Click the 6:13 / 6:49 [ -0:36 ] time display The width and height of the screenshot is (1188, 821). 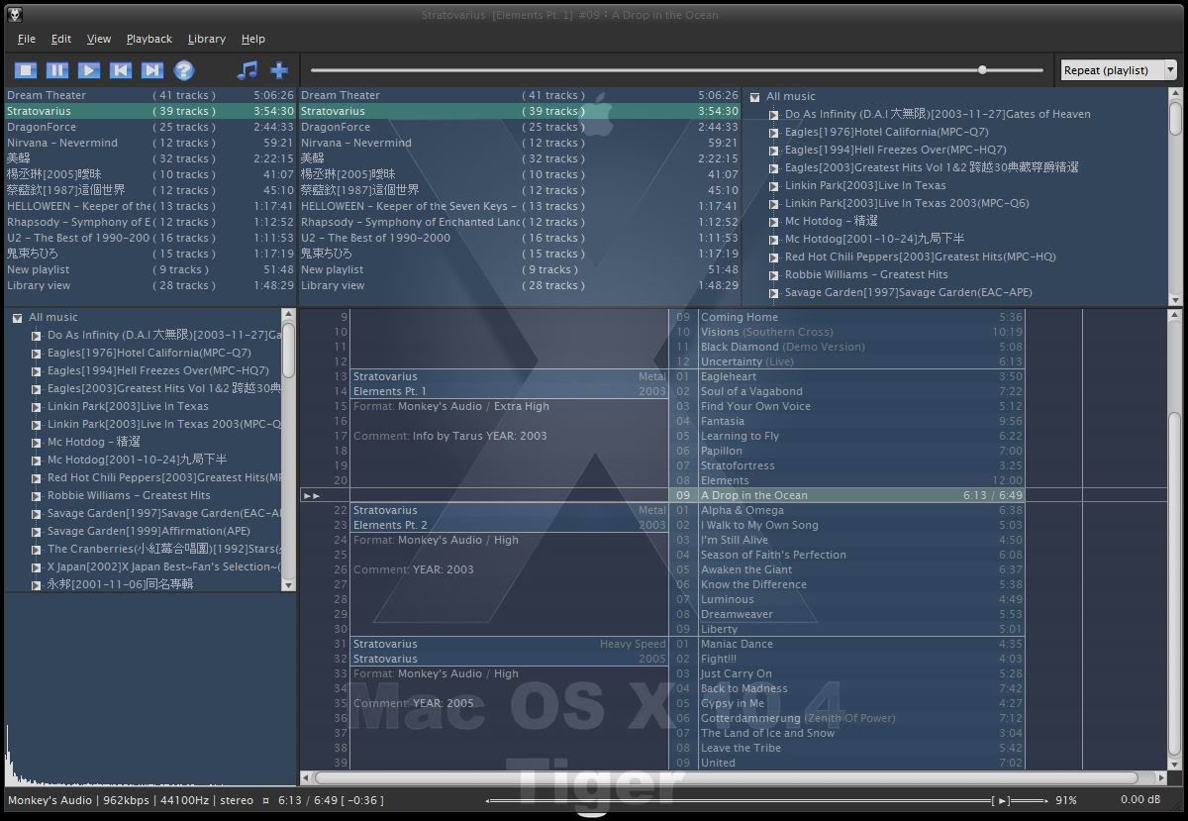(x=331, y=800)
